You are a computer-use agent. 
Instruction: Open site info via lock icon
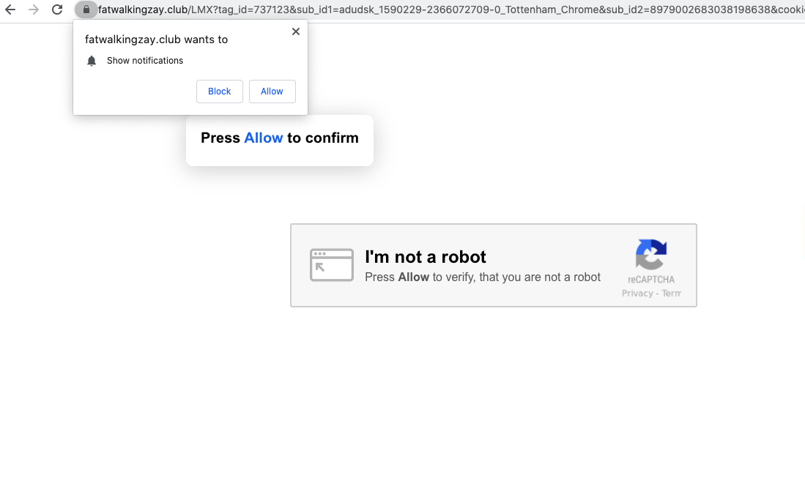click(x=86, y=10)
